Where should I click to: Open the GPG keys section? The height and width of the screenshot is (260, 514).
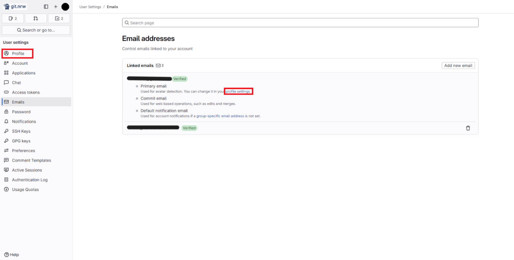20,141
